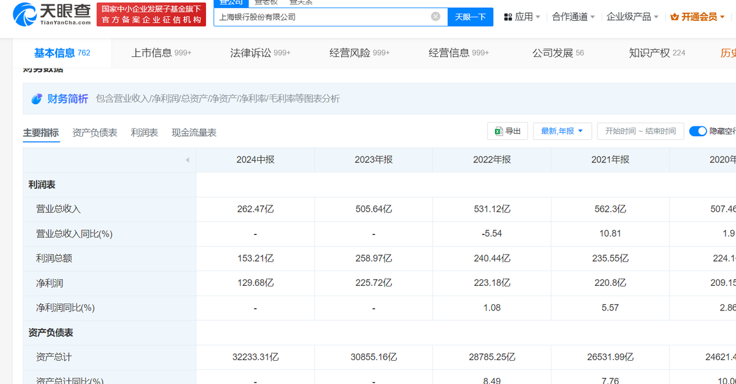Click the 223.18亿 net profit value

pyautogui.click(x=492, y=283)
